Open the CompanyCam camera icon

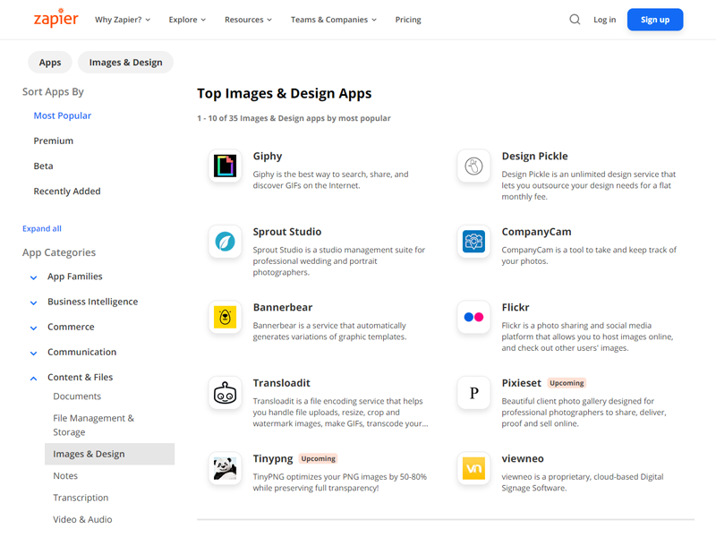[473, 242]
